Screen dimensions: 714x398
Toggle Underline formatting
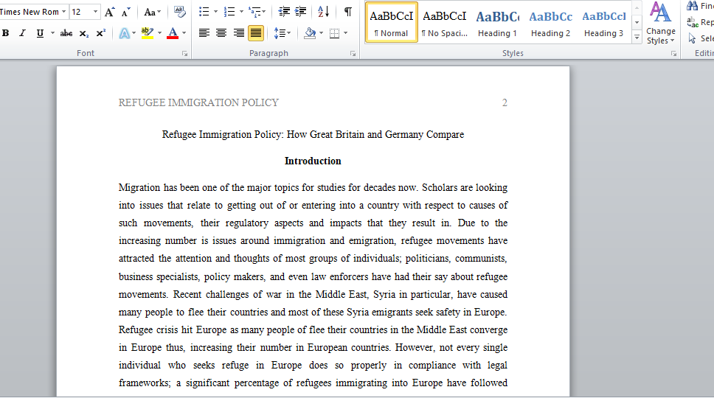(x=40, y=33)
